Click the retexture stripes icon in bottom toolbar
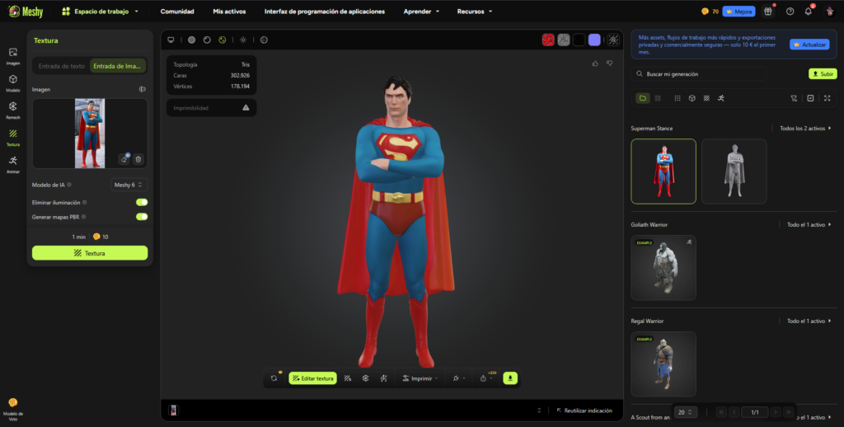The width and height of the screenshot is (844, 427). click(348, 378)
